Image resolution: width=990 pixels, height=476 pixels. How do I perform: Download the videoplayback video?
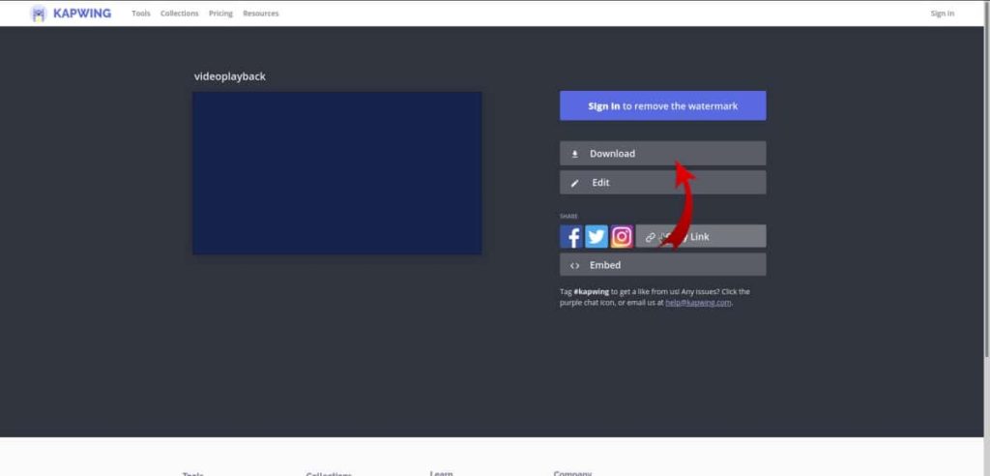click(663, 153)
